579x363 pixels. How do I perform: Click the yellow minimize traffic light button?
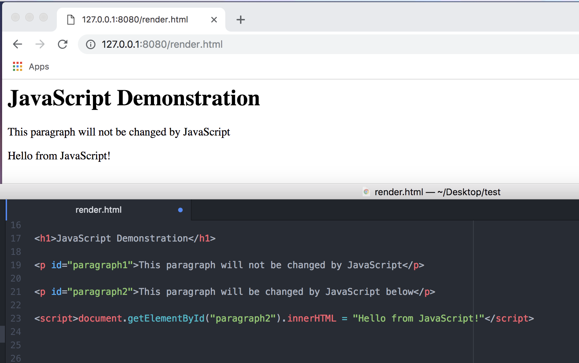29,17
